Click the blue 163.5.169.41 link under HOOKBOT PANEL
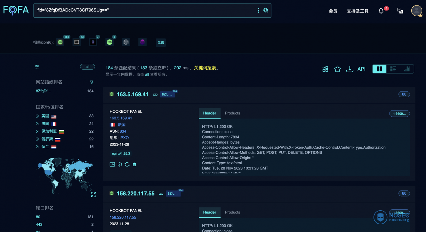This screenshot has height=232, width=426. [121, 118]
